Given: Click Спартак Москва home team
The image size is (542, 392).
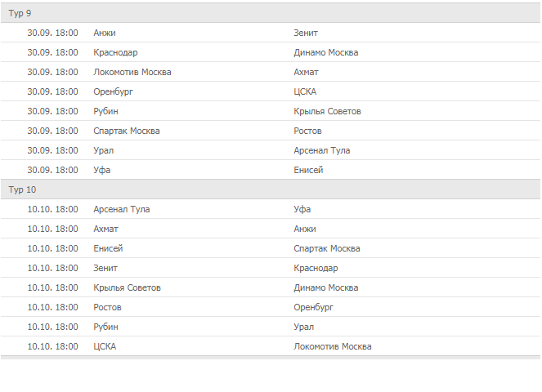Looking at the screenshot, I should pyautogui.click(x=127, y=131).
